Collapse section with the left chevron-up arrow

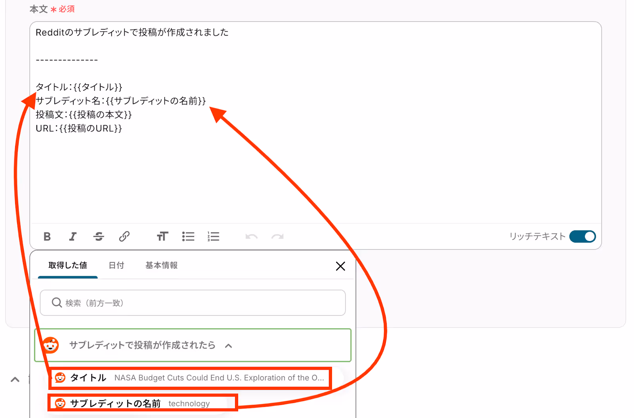[x=15, y=380]
